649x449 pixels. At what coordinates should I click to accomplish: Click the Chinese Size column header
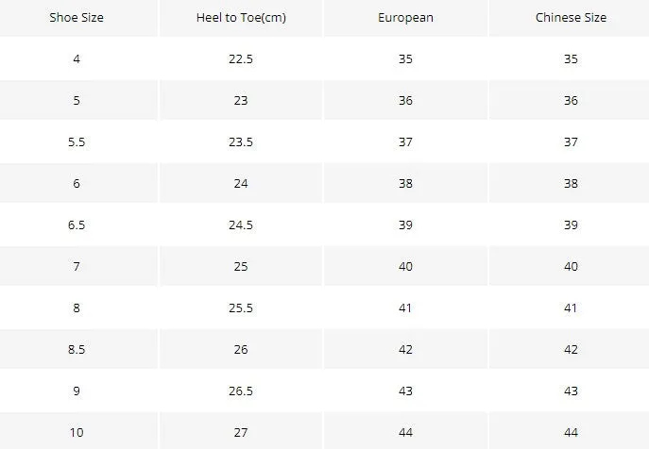(x=571, y=17)
